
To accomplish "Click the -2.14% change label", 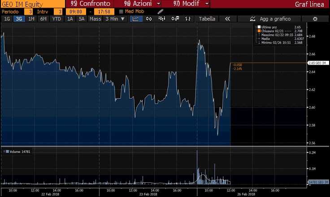I will click(237, 69).
